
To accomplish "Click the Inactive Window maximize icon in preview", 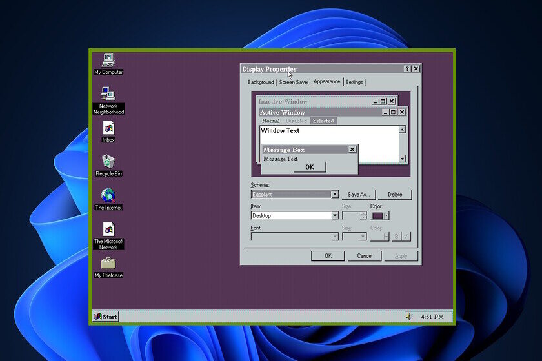I will coord(383,101).
